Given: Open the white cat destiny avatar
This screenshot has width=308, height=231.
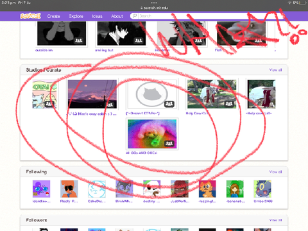Looking at the screenshot, I should (x=152, y=189).
